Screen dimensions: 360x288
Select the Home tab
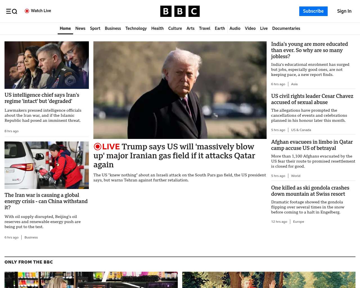click(x=65, y=28)
